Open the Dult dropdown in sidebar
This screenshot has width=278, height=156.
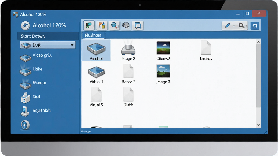tap(48, 45)
